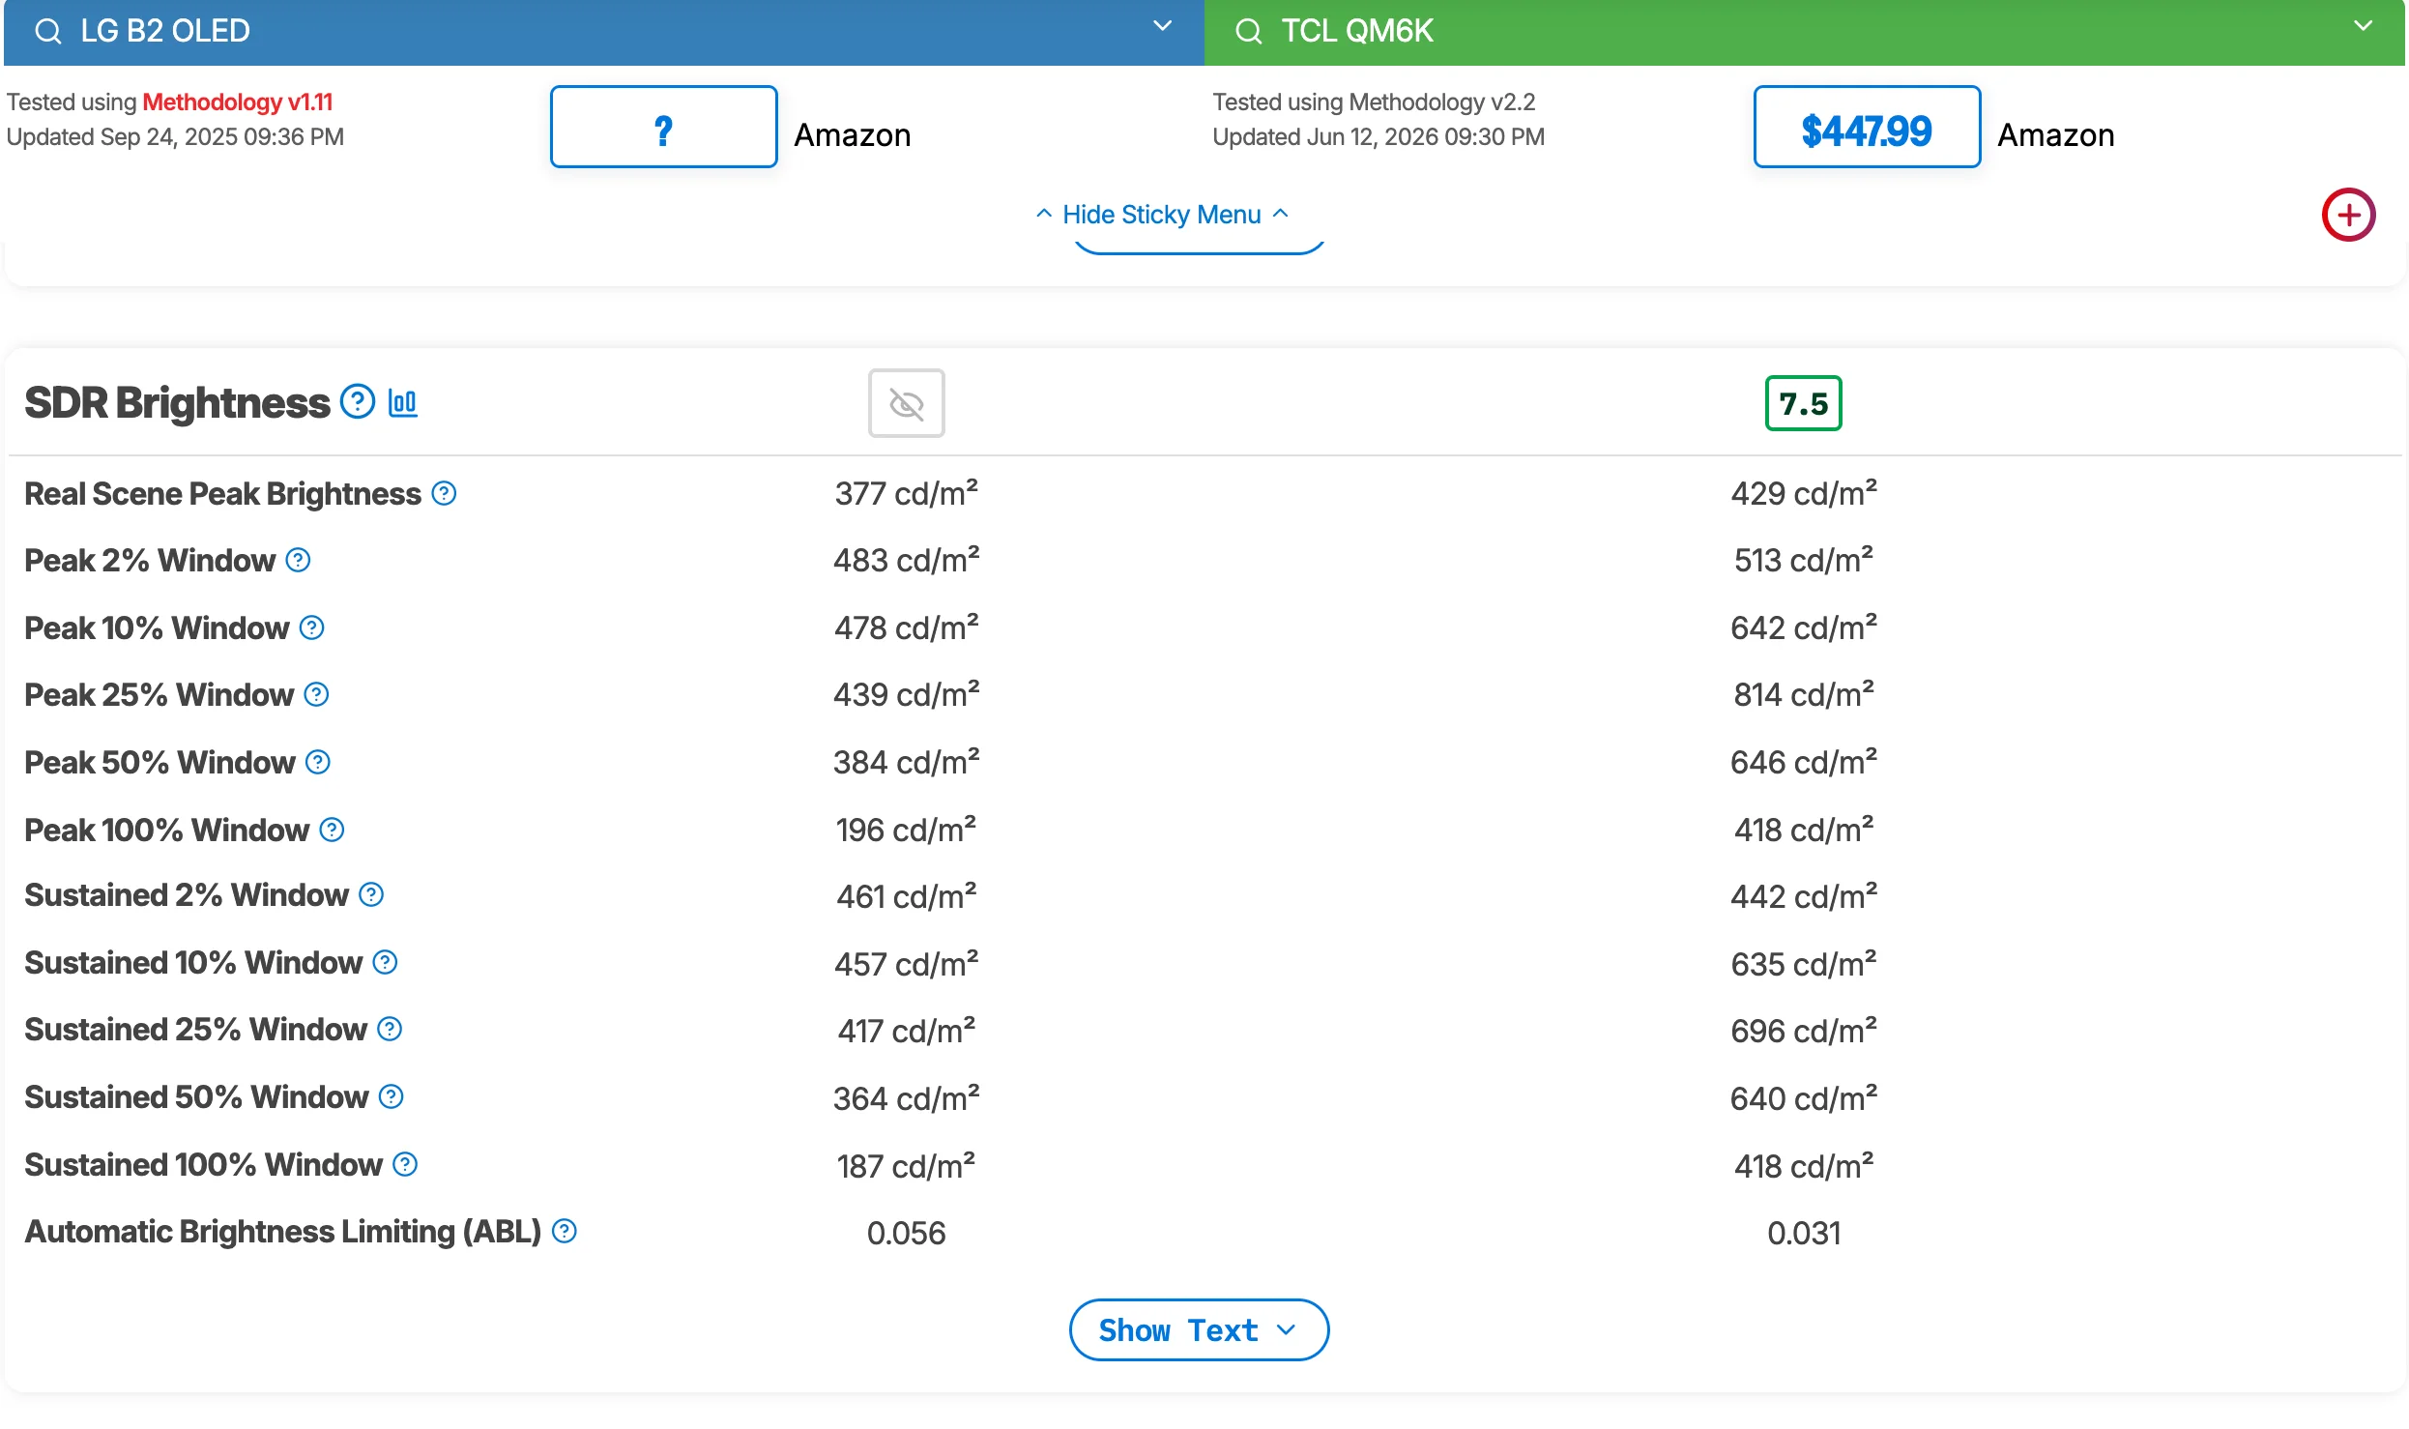This screenshot has height=1429, width=2409.
Task: Select the Peak 25% Window label
Action: pos(160,695)
